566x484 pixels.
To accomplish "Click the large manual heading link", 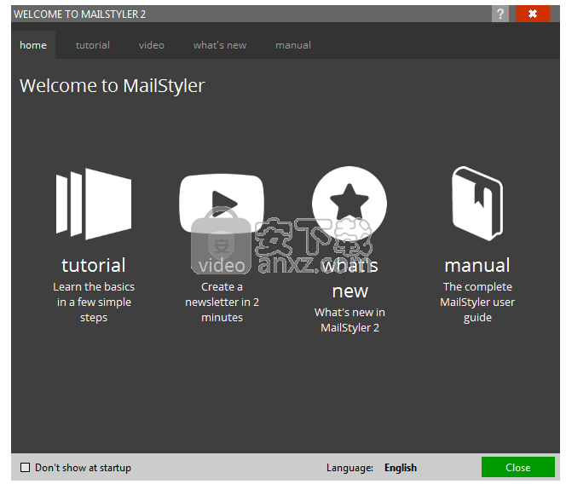I will pos(477,265).
